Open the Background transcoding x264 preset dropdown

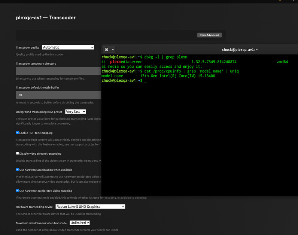(76, 112)
